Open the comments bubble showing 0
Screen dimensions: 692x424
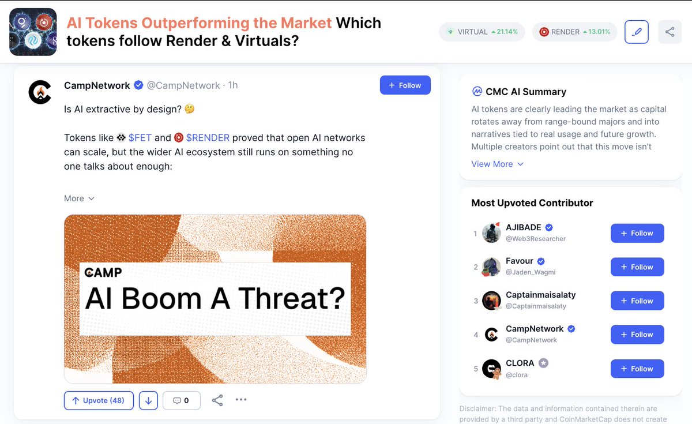(182, 400)
